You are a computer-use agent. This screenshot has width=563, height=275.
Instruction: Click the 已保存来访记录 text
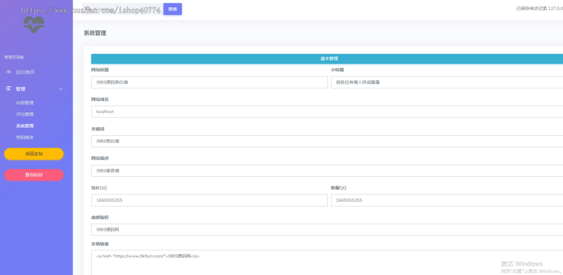pyautogui.click(x=540, y=8)
